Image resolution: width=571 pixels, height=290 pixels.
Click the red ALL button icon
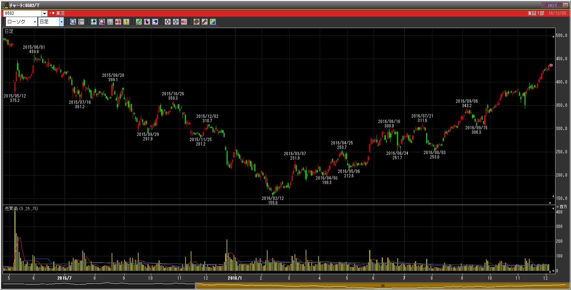[184, 22]
